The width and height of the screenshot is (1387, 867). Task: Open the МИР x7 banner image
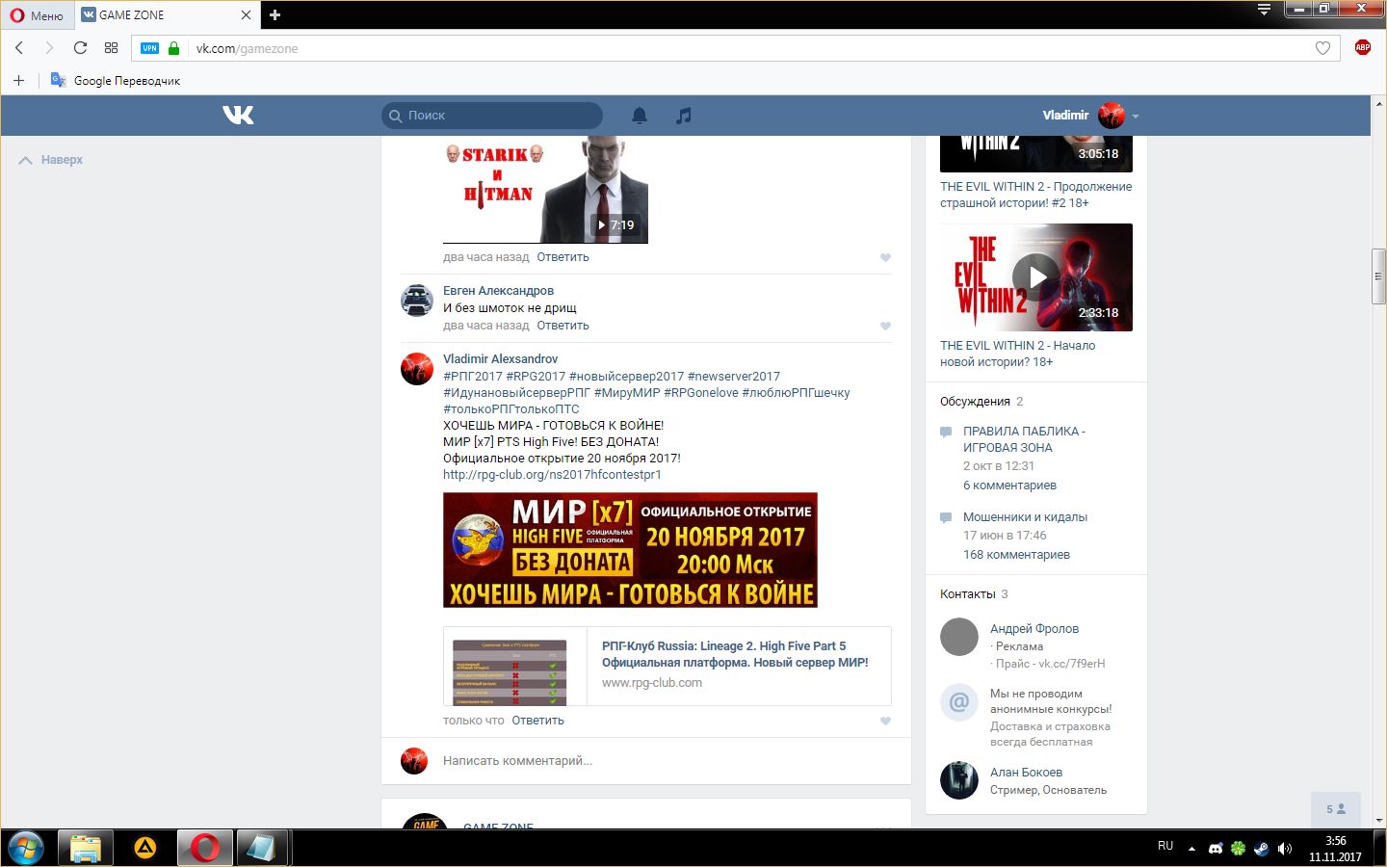(630, 550)
